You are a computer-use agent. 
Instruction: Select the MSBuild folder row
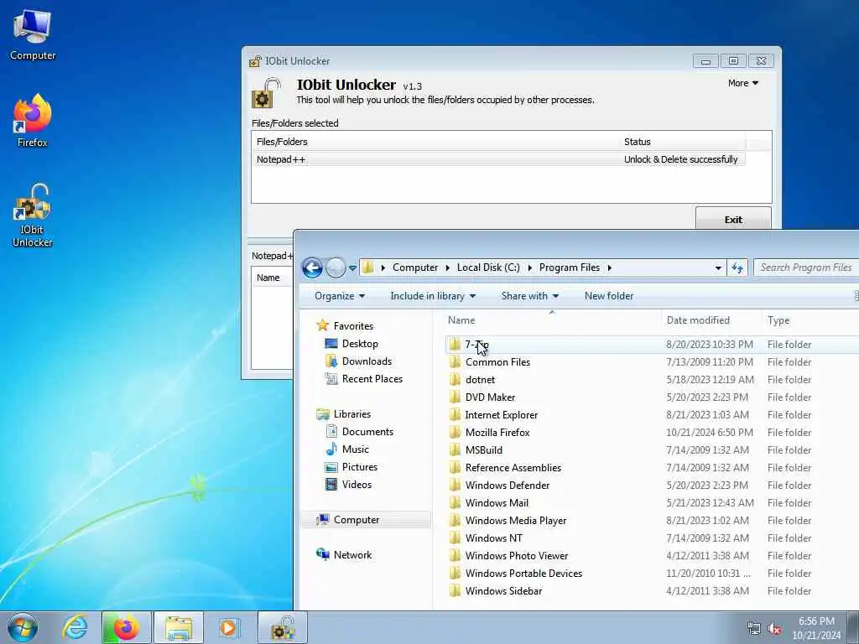point(652,449)
